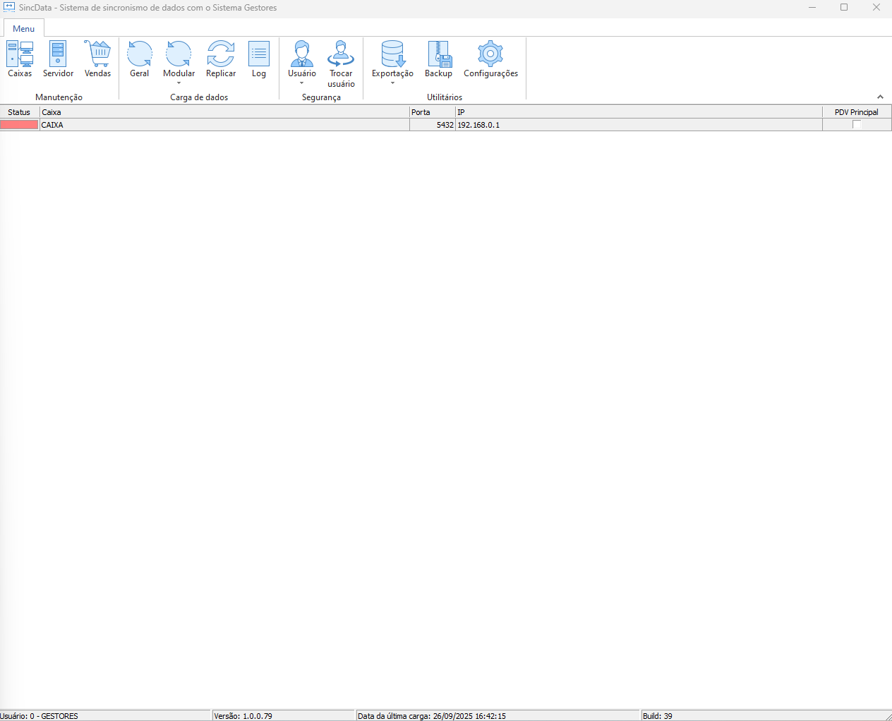Toggle PDV Principal checkbox for CAIXA
The width and height of the screenshot is (892, 721).
[x=857, y=125]
